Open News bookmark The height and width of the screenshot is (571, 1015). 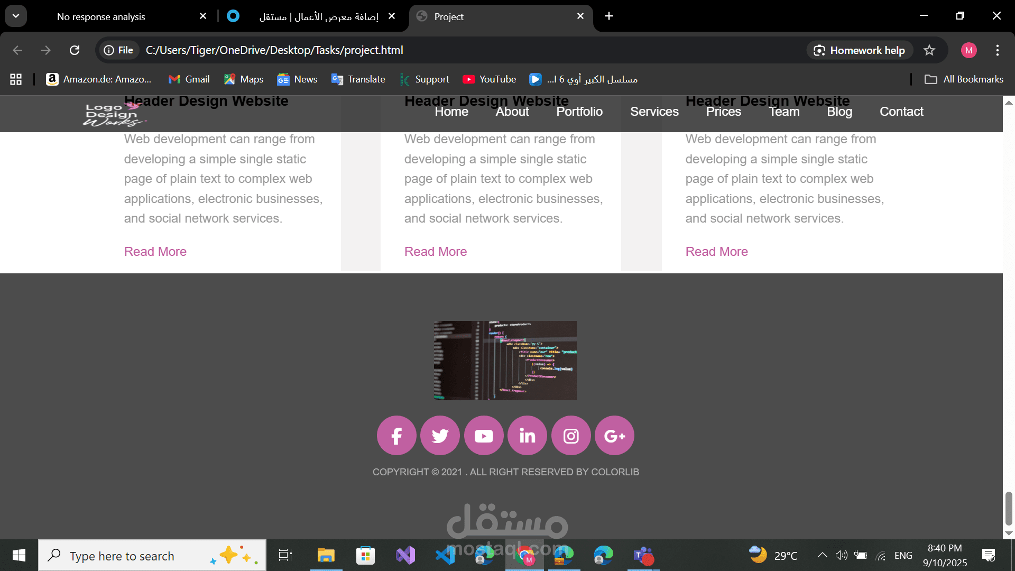click(x=297, y=79)
